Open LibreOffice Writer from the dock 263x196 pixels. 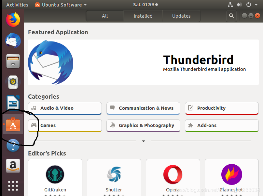pyautogui.click(x=13, y=103)
